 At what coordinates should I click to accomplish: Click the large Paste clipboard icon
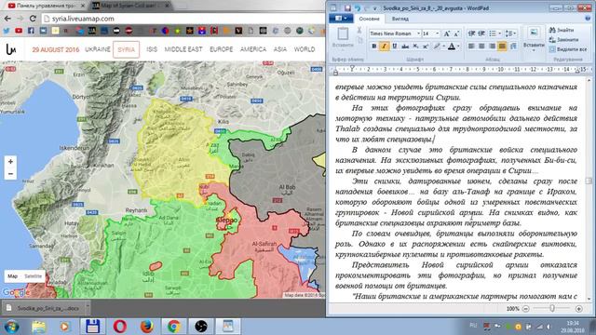tap(343, 33)
